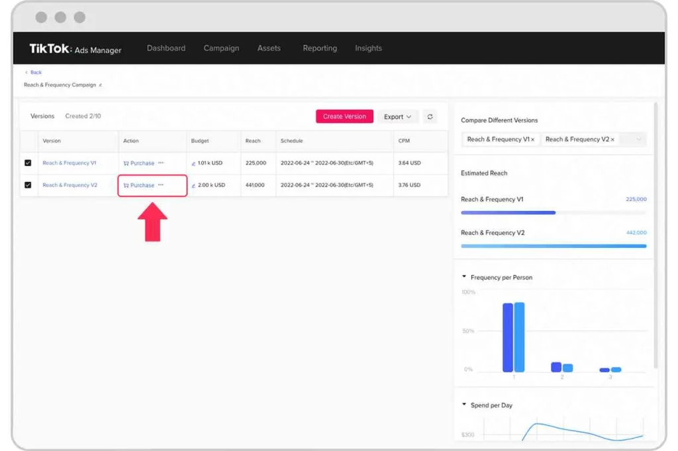
Task: Click the 3.76 USD CPM value
Action: pyautogui.click(x=409, y=185)
